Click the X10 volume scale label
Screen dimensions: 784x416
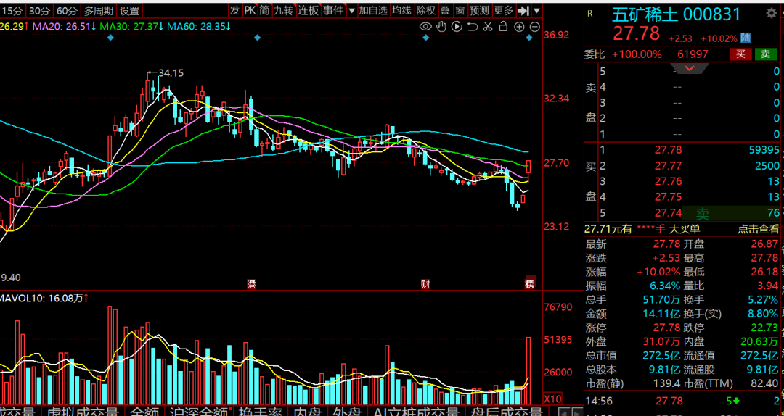click(x=553, y=399)
